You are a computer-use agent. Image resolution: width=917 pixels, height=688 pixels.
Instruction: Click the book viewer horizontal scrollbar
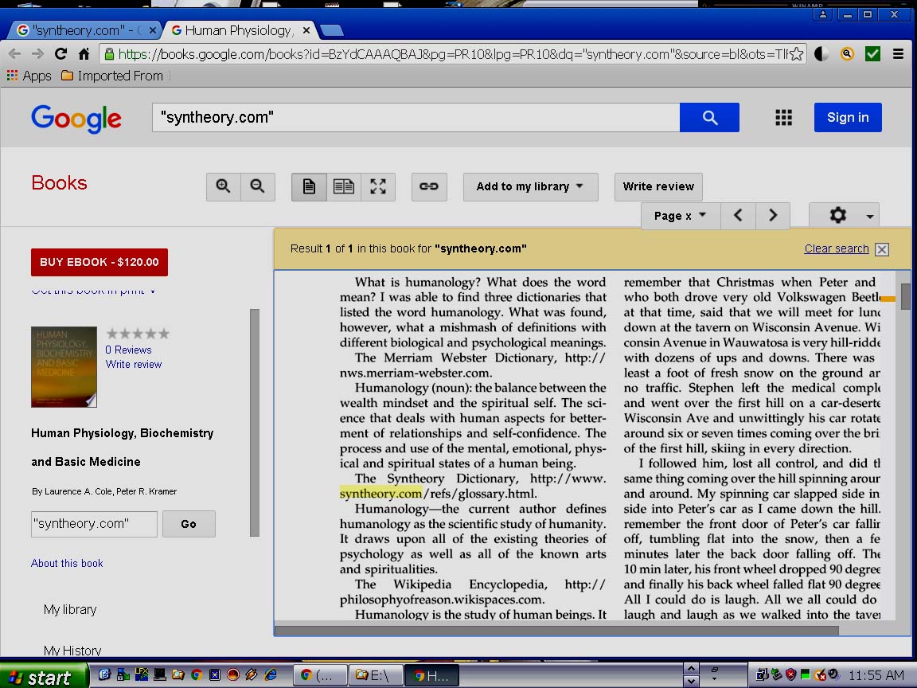pos(556,631)
